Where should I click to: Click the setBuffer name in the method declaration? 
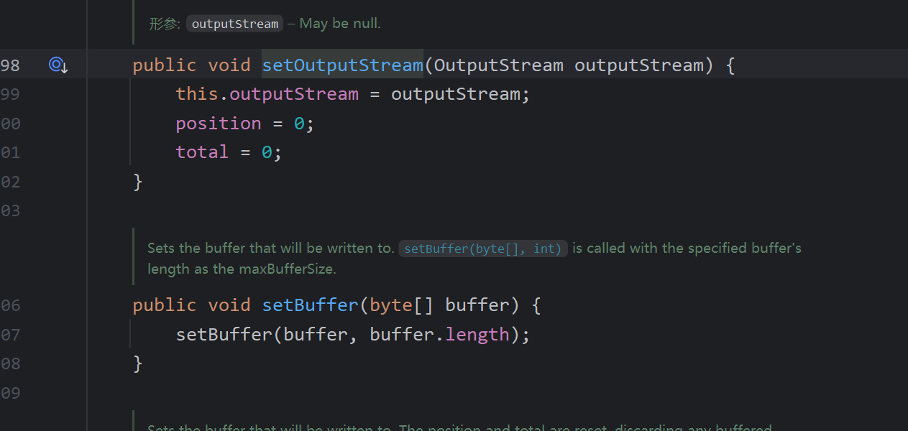[310, 305]
